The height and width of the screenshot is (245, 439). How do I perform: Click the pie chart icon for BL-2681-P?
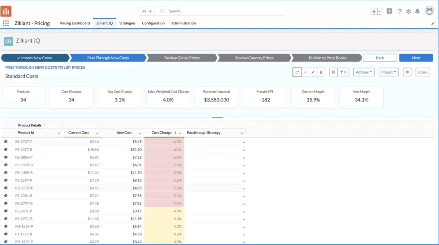click(6, 211)
